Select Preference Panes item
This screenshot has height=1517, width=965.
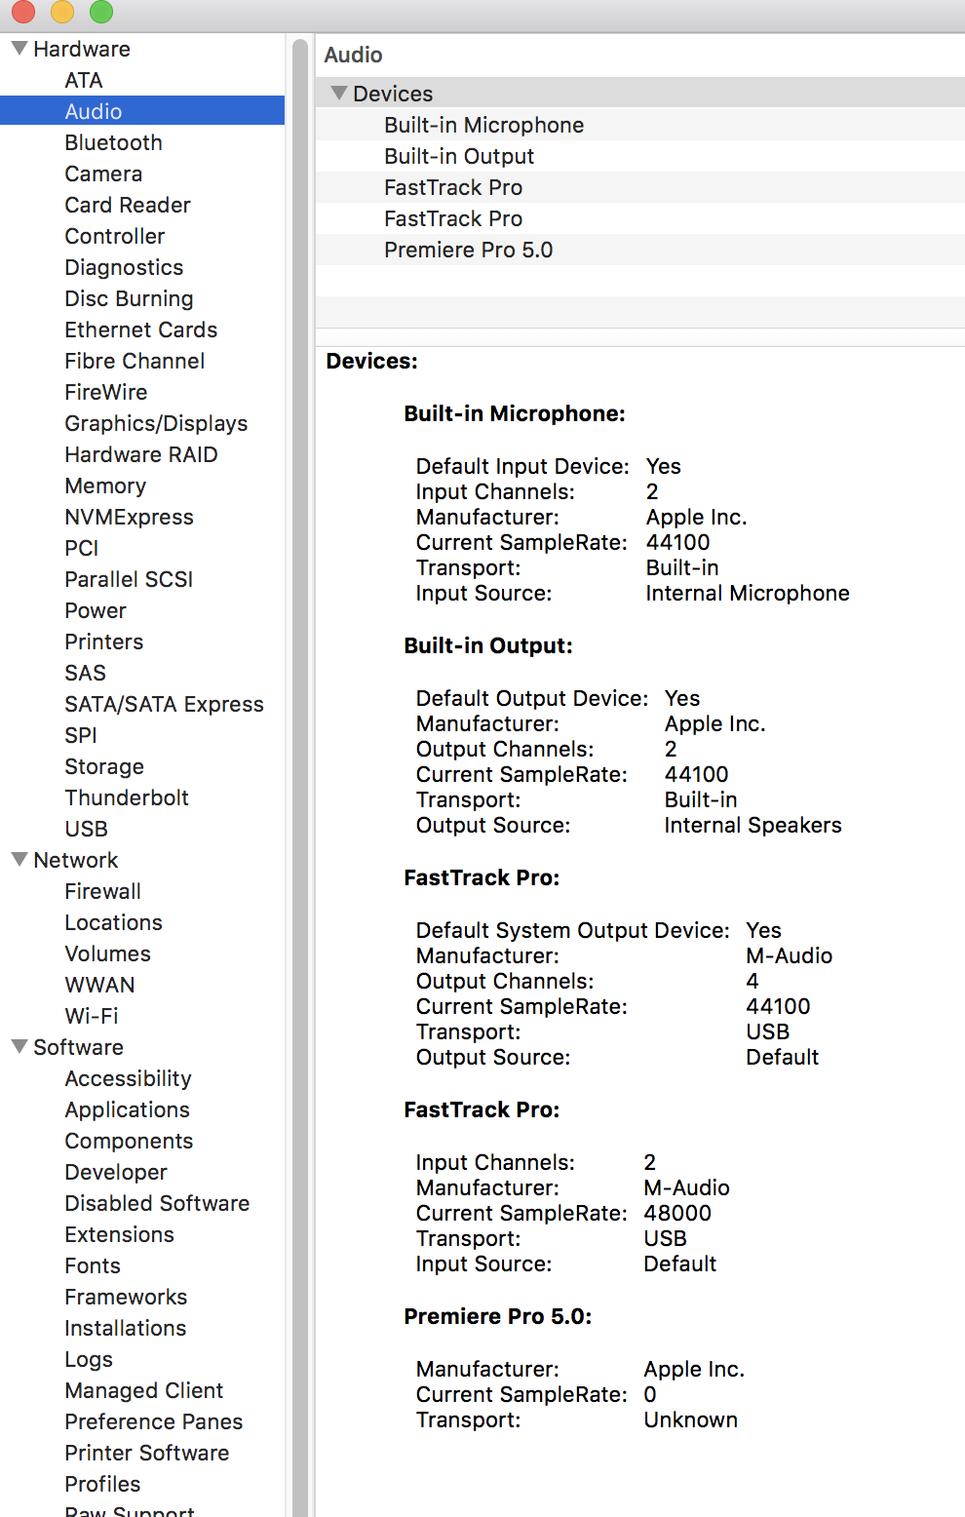coord(153,1421)
